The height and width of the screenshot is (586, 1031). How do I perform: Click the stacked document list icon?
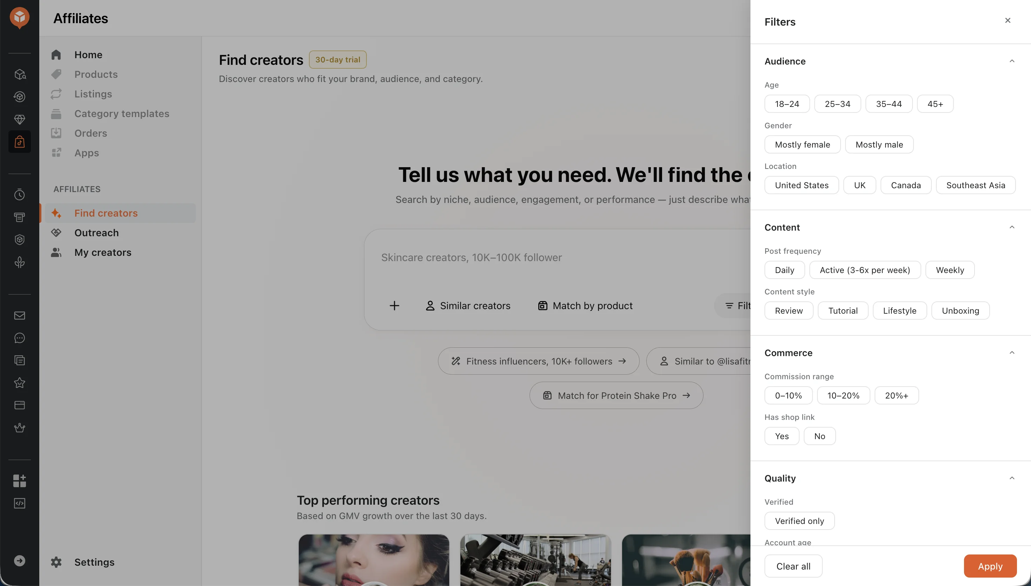click(19, 360)
